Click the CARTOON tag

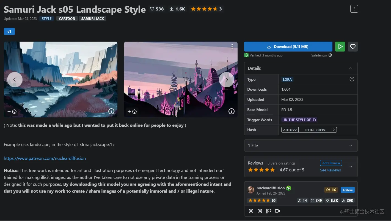click(x=67, y=18)
